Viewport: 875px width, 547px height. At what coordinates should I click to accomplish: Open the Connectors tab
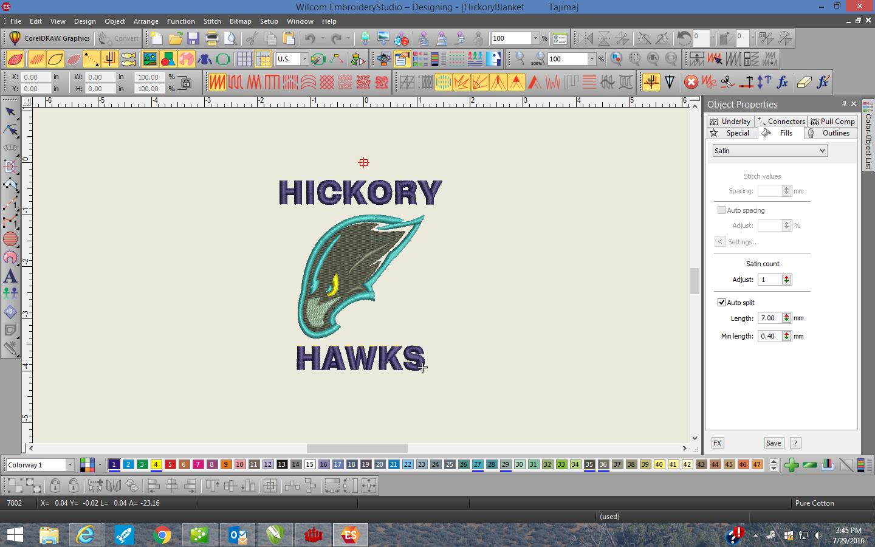coord(781,122)
